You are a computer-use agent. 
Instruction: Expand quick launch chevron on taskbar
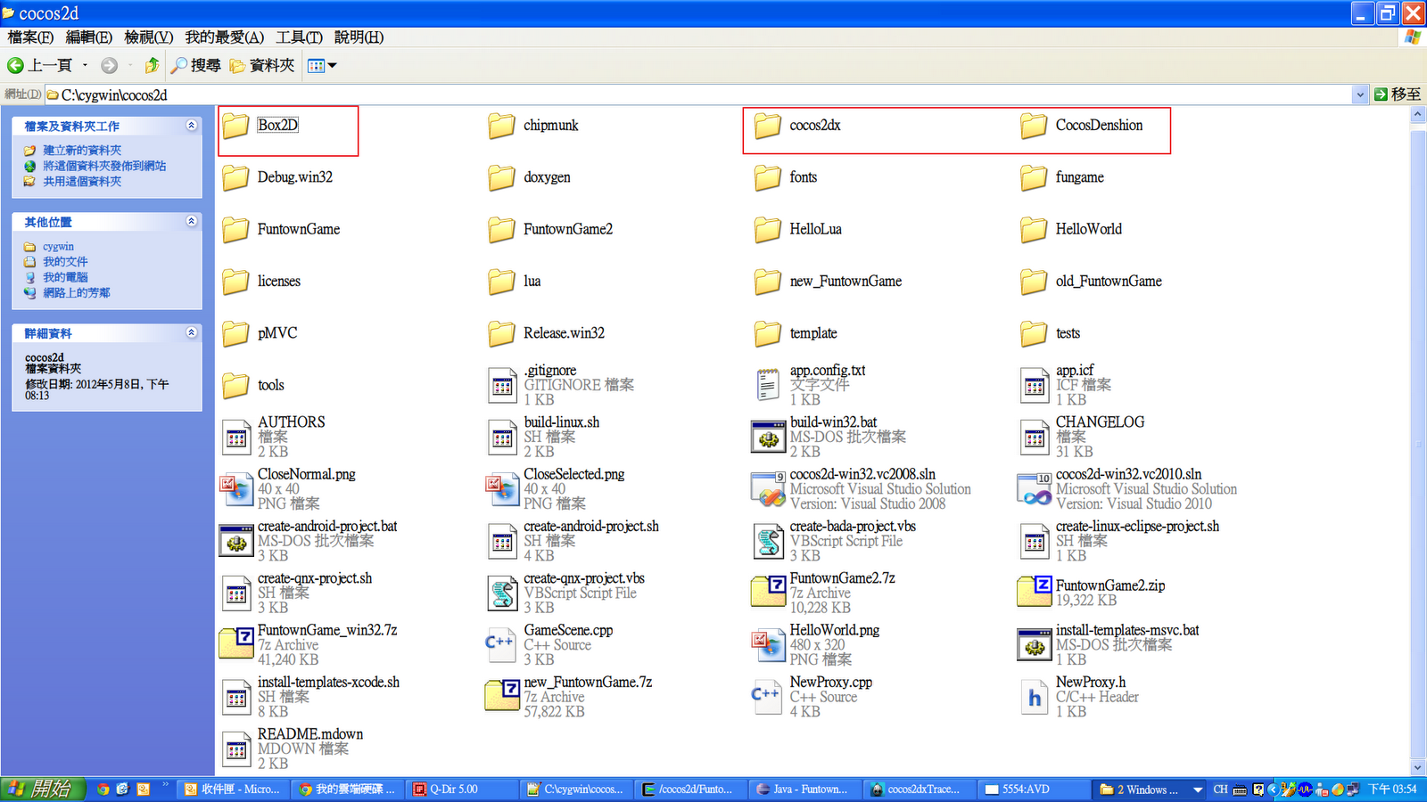pos(165,785)
